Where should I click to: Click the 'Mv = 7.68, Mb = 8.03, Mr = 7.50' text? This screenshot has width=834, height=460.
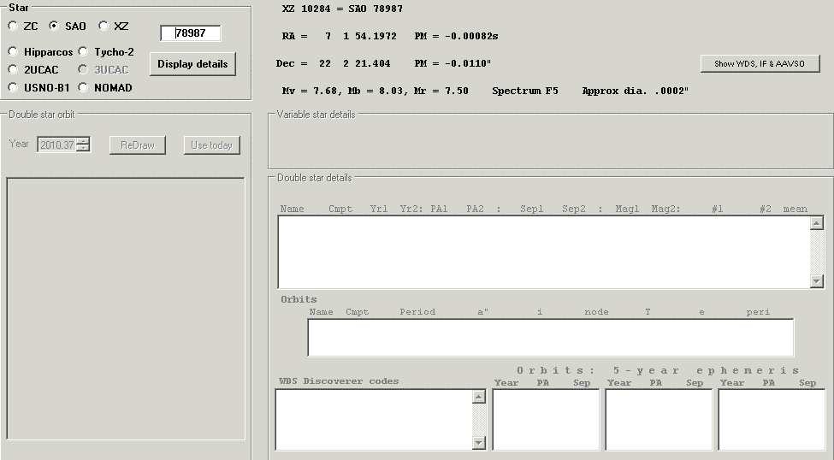375,91
